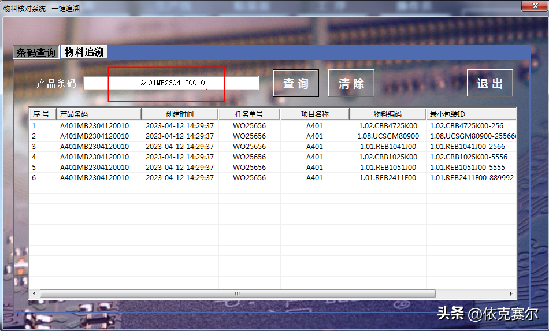Image resolution: width=549 pixels, height=331 pixels.
Task: Click barcode A401MB2304120010 in row 1
Action: click(x=95, y=125)
